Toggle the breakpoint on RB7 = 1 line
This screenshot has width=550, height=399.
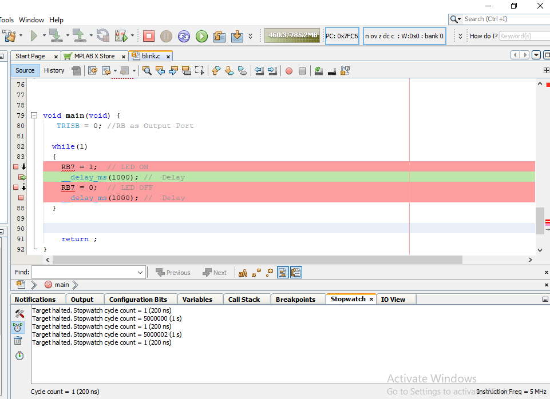16,167
